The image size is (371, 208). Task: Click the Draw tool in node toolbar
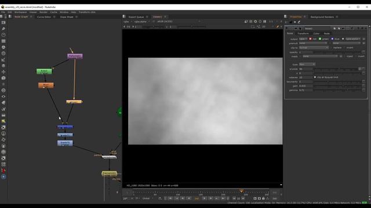3,28
